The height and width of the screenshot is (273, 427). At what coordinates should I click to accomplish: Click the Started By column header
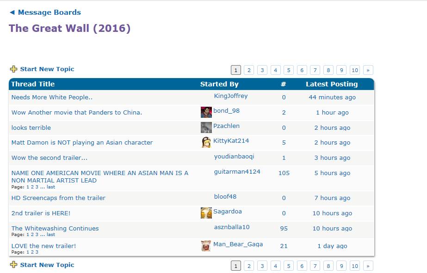(219, 84)
